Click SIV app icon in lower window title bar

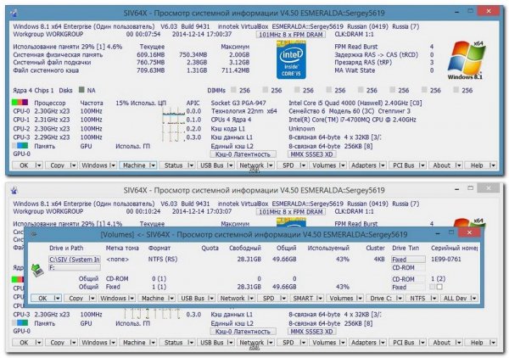pyautogui.click(x=14, y=190)
